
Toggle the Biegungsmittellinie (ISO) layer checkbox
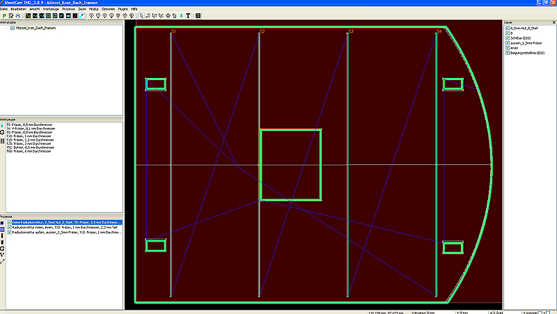(508, 53)
